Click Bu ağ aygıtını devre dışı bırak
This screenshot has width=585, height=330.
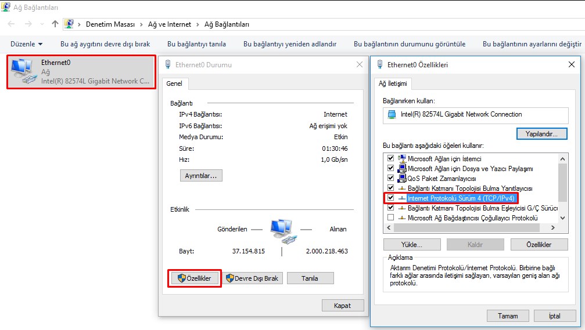[x=105, y=44]
